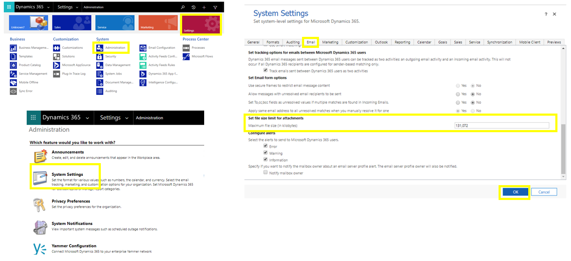Open Email Configuration in the sitemap

click(158, 48)
